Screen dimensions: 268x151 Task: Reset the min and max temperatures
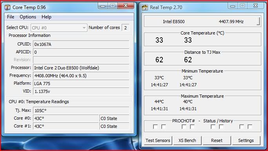tap(217, 140)
